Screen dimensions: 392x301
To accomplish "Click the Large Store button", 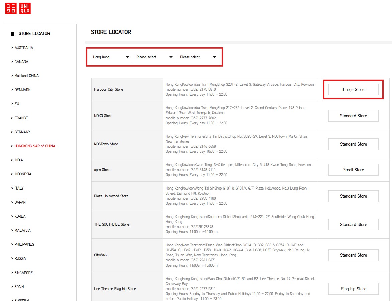I will (353, 90).
